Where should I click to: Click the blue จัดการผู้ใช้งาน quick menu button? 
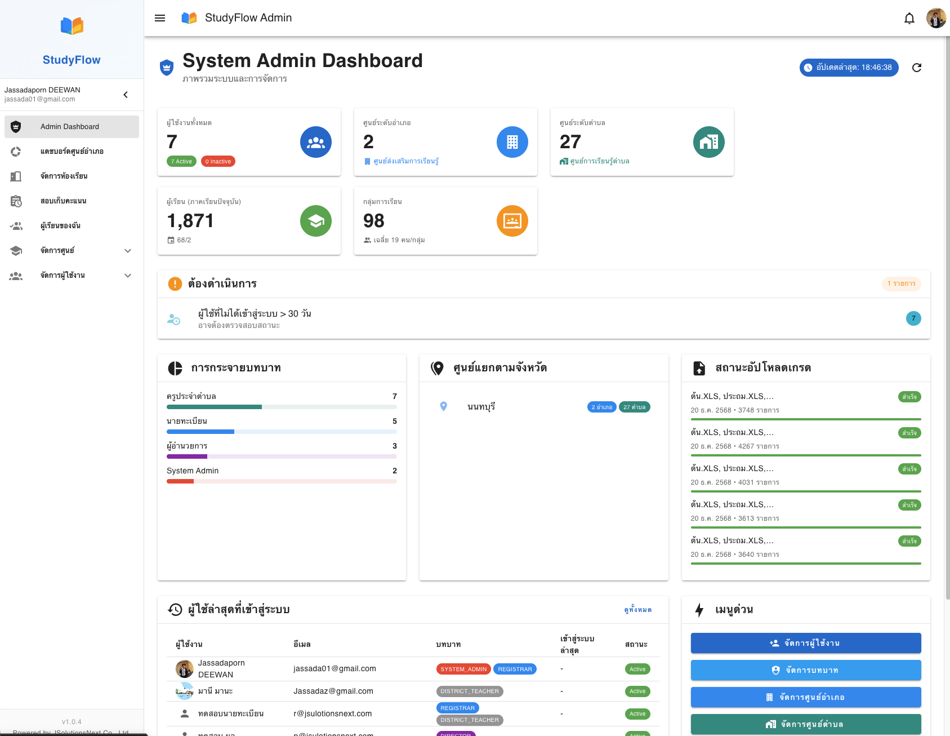[805, 643]
